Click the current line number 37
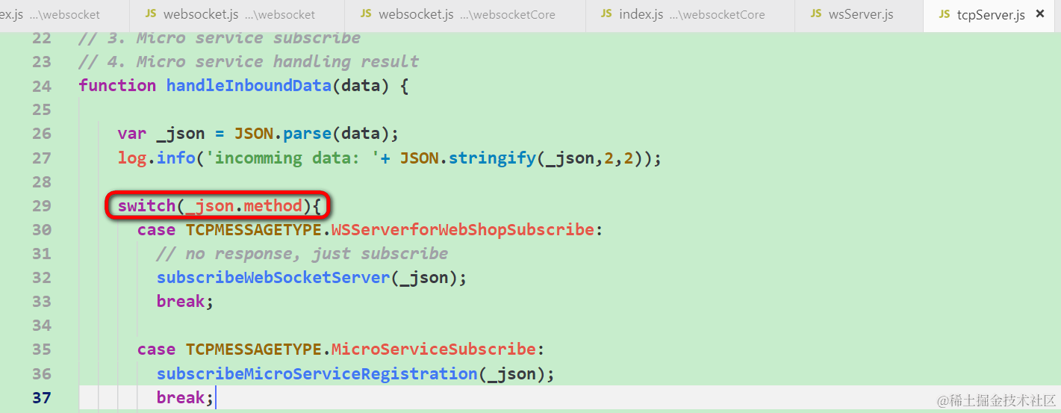 point(42,397)
